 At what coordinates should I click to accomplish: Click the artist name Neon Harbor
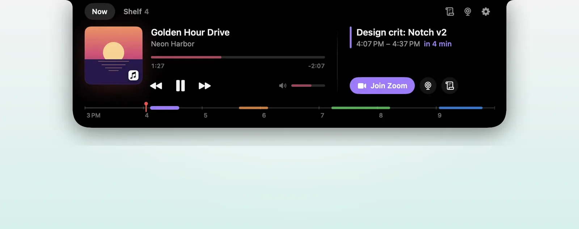click(x=173, y=44)
